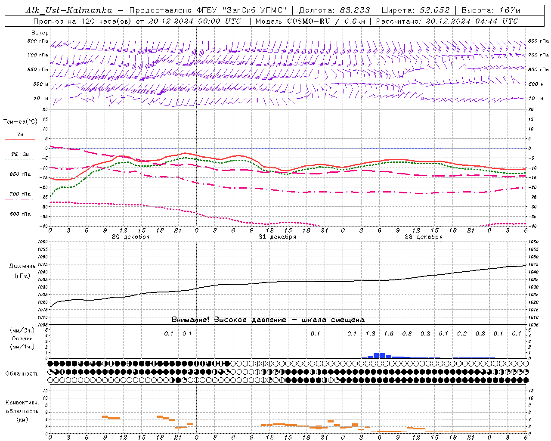Click the latitude value Широта: 52.052

pyautogui.click(x=416, y=10)
